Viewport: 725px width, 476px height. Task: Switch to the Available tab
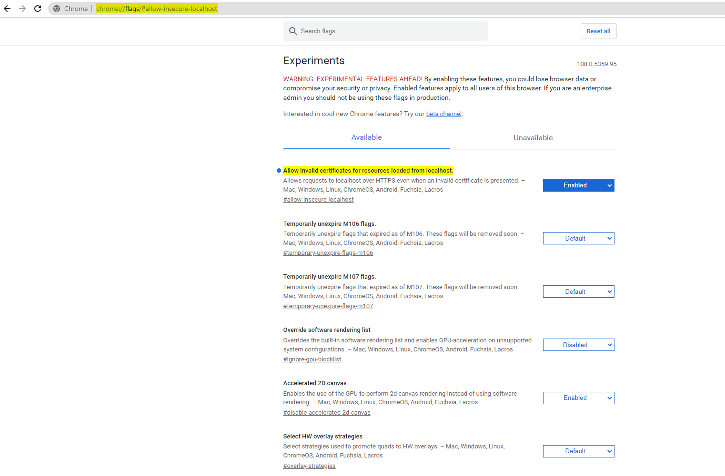pyautogui.click(x=366, y=137)
